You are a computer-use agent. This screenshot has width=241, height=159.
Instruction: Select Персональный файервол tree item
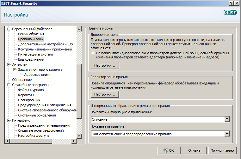point(32,29)
